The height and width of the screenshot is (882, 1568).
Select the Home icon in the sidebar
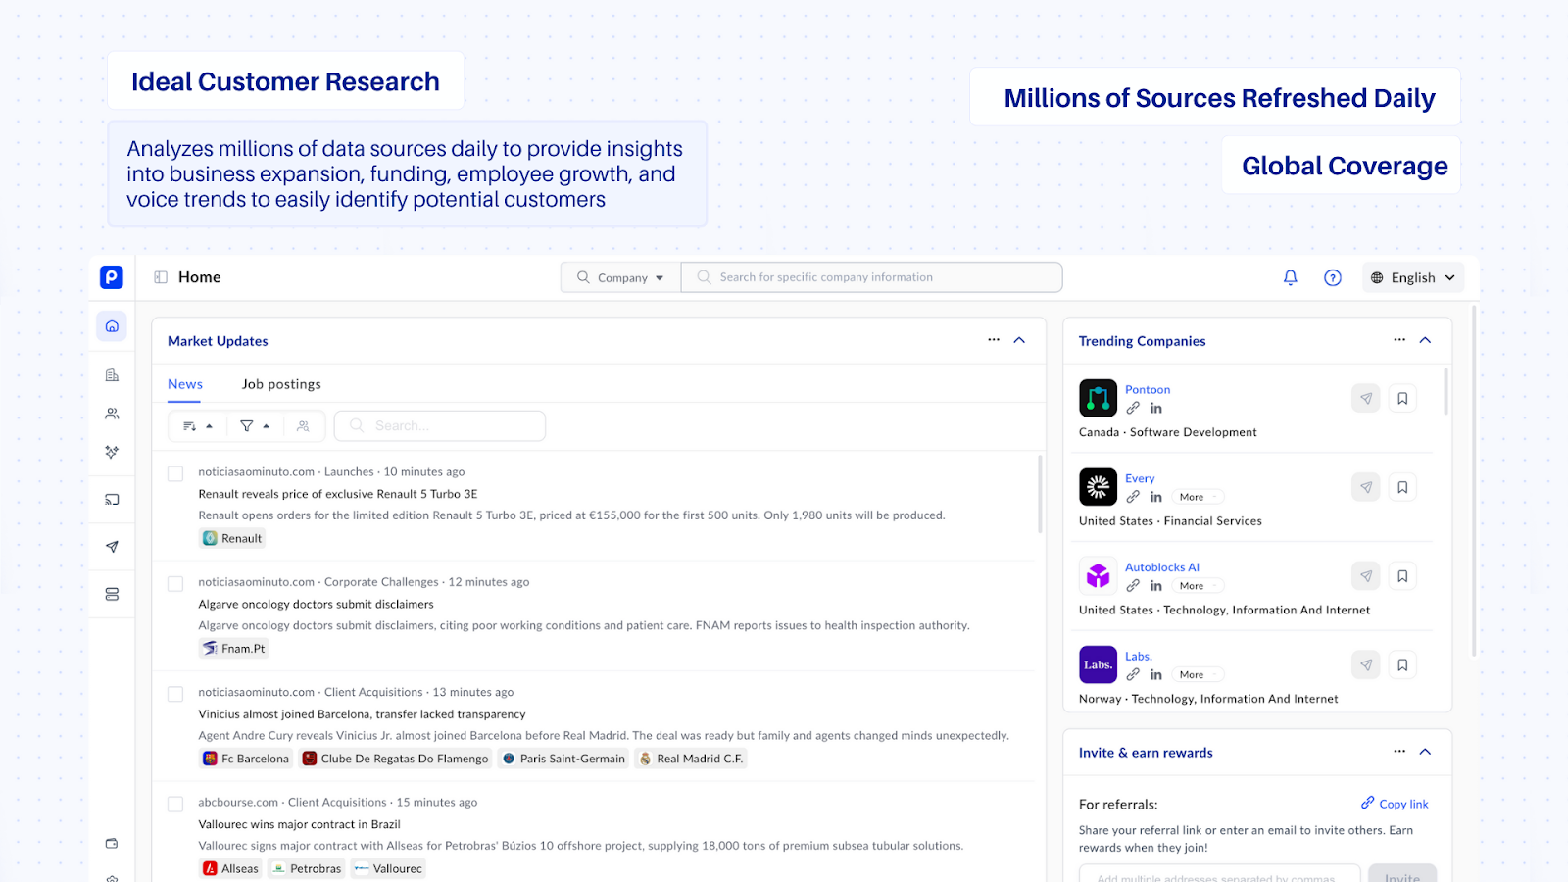[111, 325]
